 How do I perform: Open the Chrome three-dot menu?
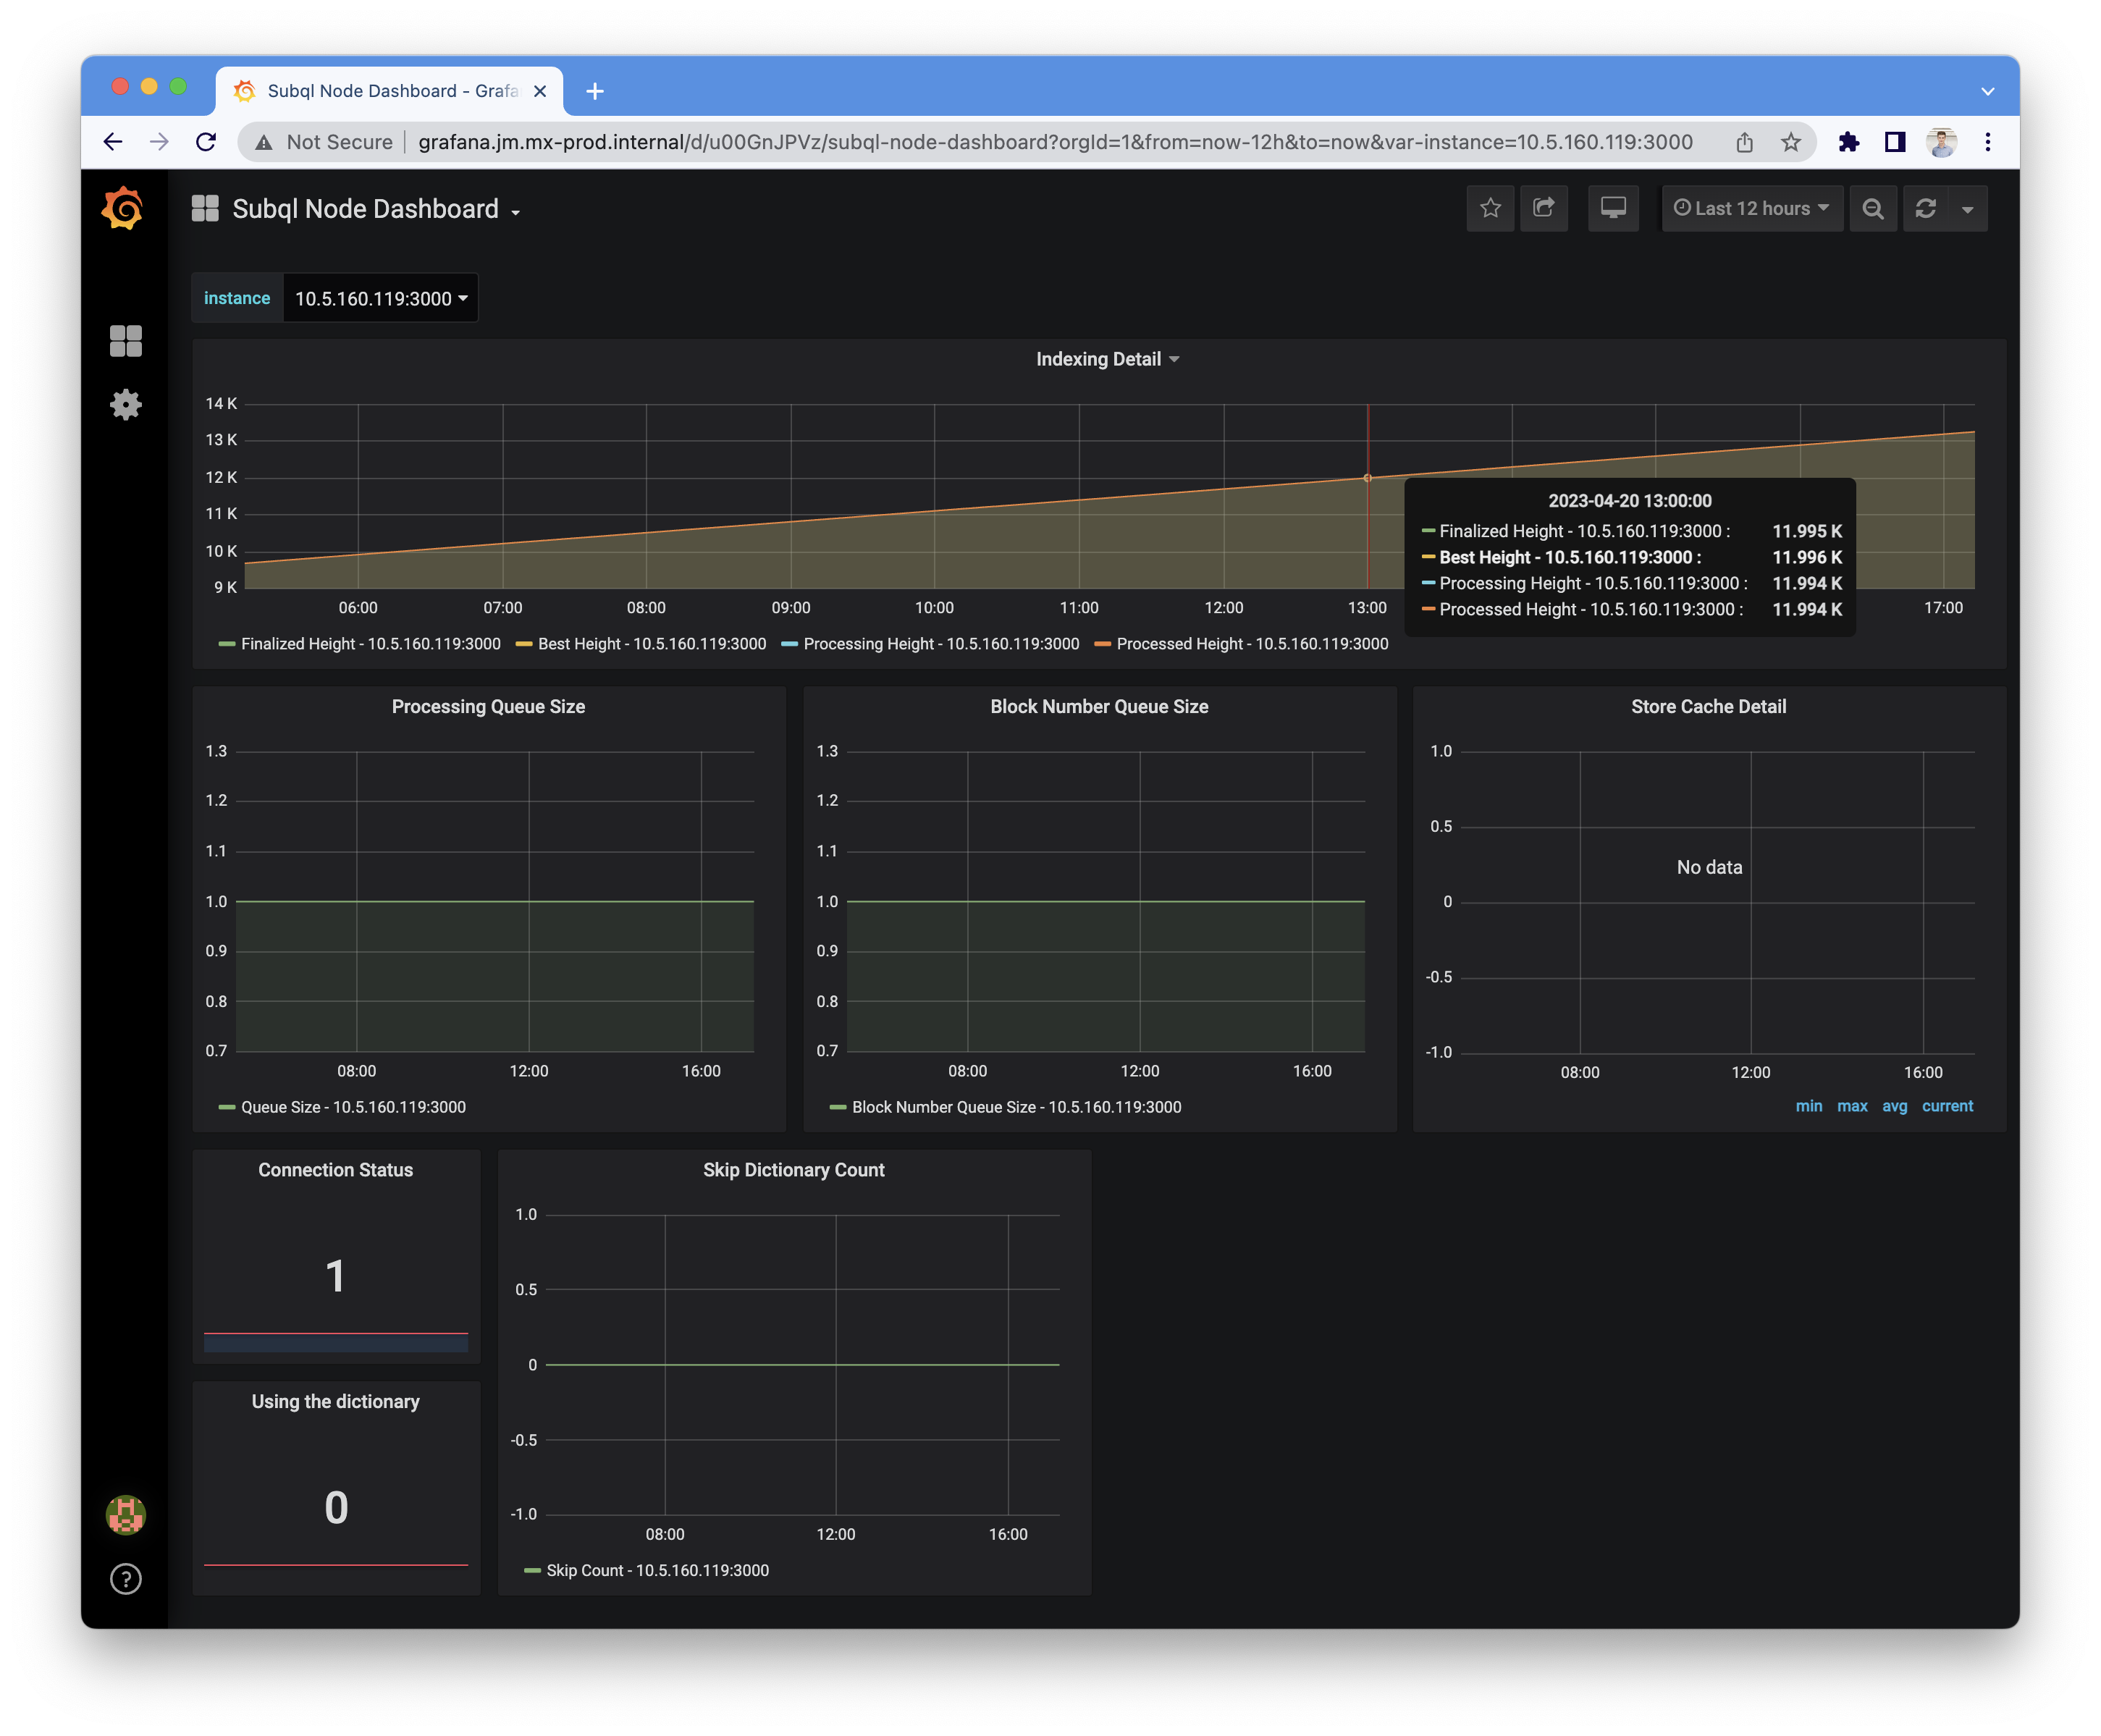[x=1988, y=142]
